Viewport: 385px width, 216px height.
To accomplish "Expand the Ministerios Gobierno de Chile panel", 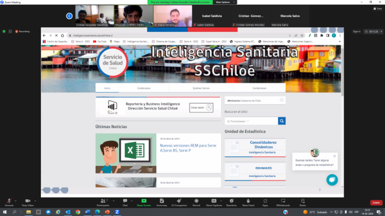I will click(x=282, y=100).
